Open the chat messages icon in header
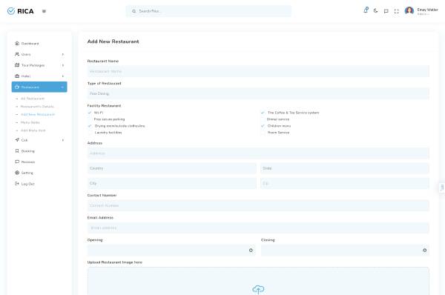 tap(386, 11)
